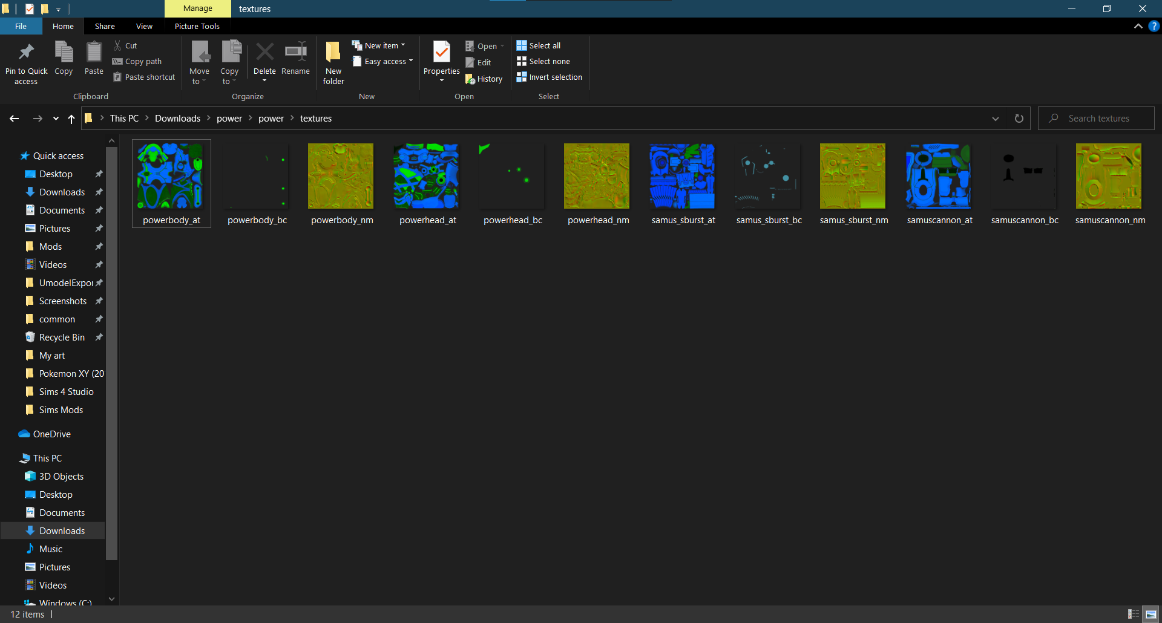The image size is (1162, 623).
Task: Switch to Details view icon
Action: [1133, 614]
